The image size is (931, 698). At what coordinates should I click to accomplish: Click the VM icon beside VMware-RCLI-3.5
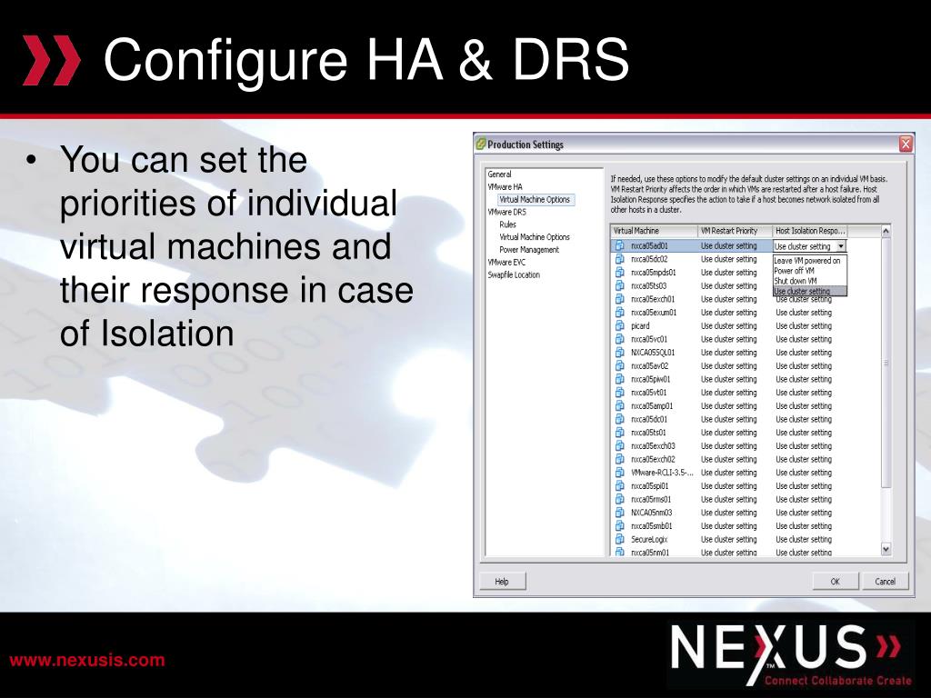[620, 473]
